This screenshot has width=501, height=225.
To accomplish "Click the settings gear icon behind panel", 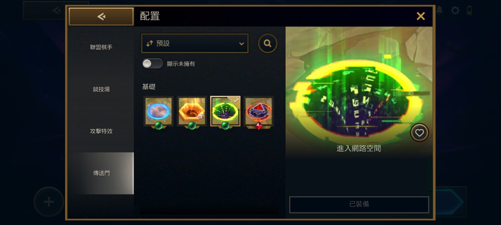I will tap(455, 10).
